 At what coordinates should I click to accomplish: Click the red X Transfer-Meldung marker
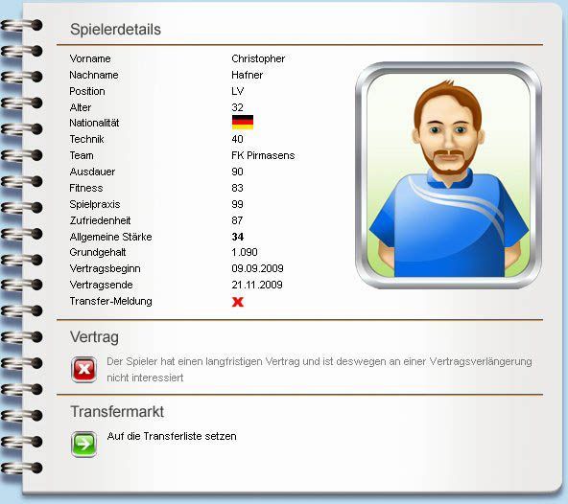238,302
